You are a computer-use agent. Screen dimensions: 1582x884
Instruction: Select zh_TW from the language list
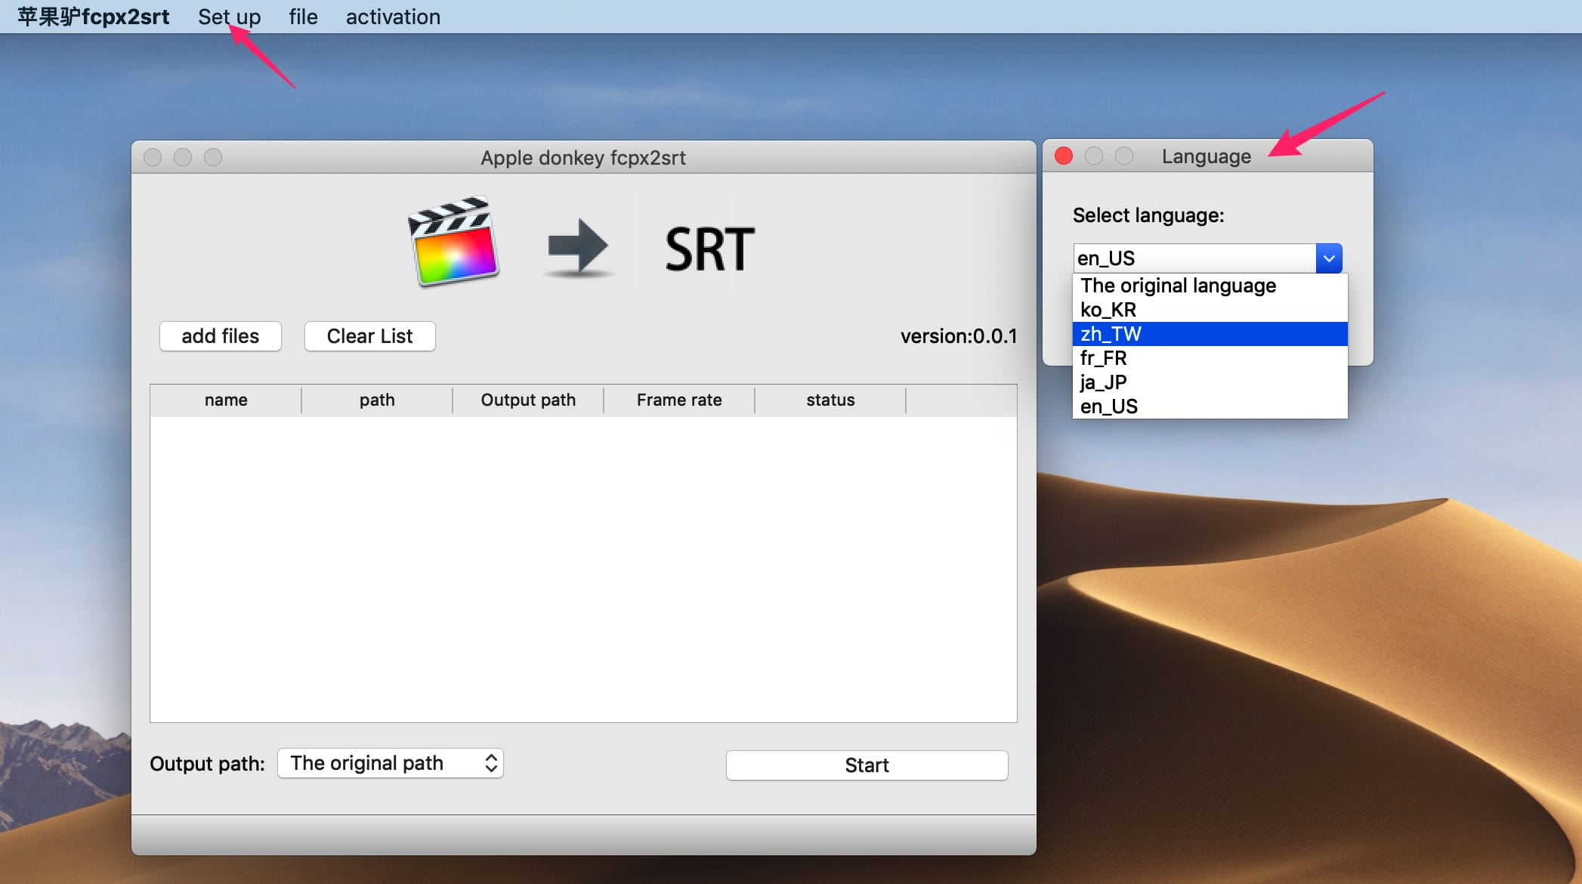click(x=1210, y=334)
